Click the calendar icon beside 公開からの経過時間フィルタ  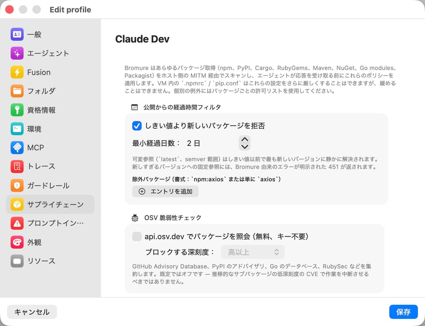tap(134, 107)
